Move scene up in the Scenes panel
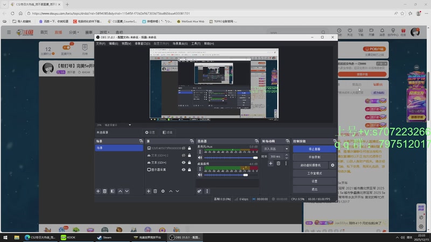The width and height of the screenshot is (431, 242). (x=120, y=191)
